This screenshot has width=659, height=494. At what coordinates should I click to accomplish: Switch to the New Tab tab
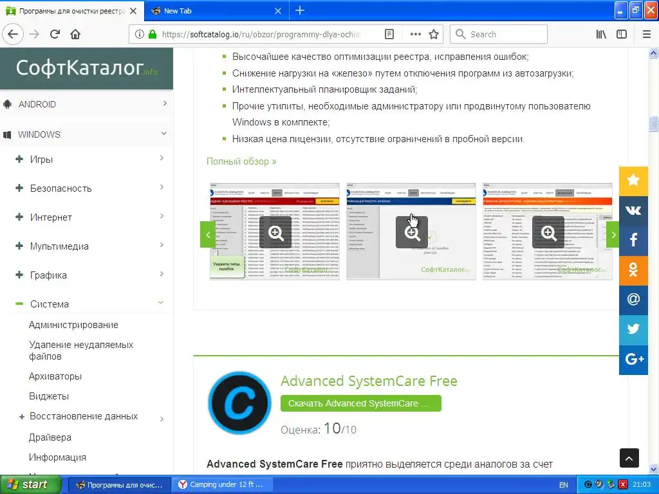click(216, 11)
